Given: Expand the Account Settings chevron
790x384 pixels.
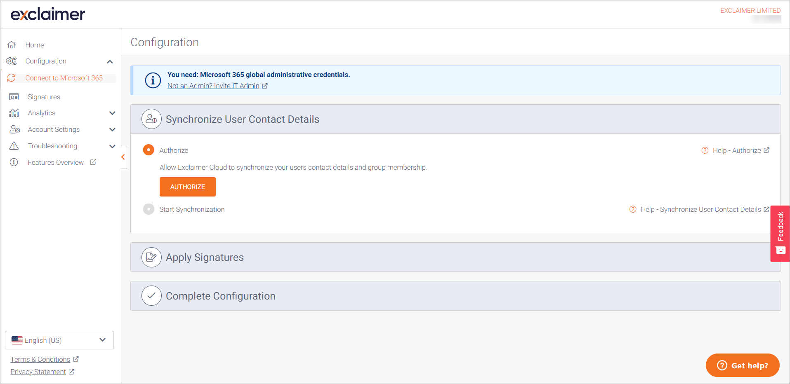Looking at the screenshot, I should point(112,129).
